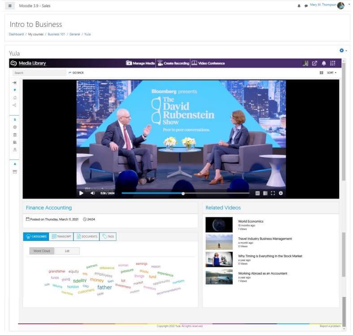This screenshot has height=335, width=353.
Task: Go to the General breadcrumb
Action: [x=75, y=34]
